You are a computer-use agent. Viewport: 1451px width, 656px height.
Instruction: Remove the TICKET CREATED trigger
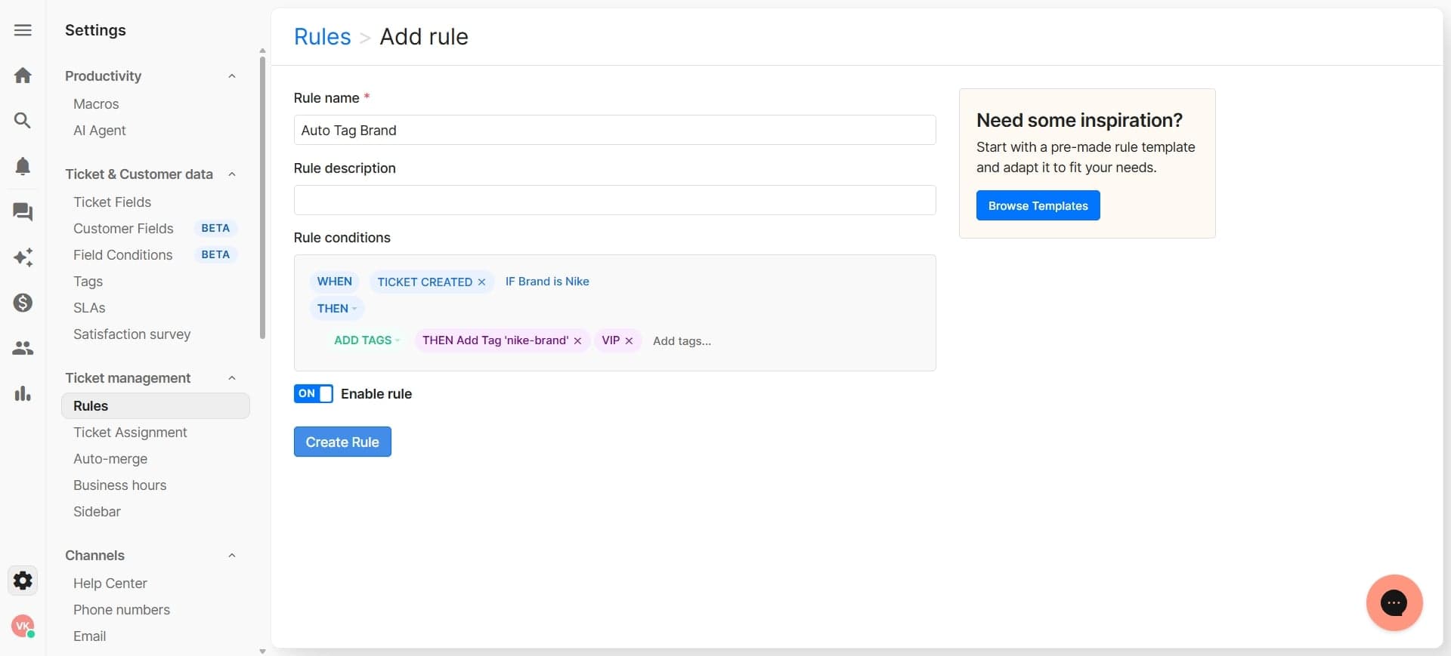[481, 282]
